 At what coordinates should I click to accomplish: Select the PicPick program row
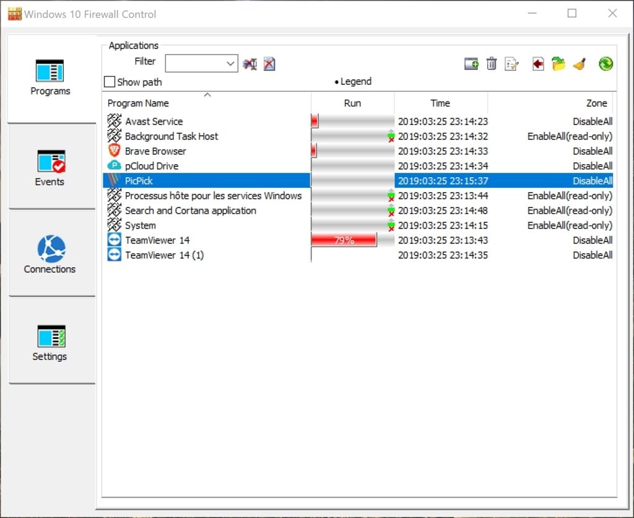tap(358, 181)
